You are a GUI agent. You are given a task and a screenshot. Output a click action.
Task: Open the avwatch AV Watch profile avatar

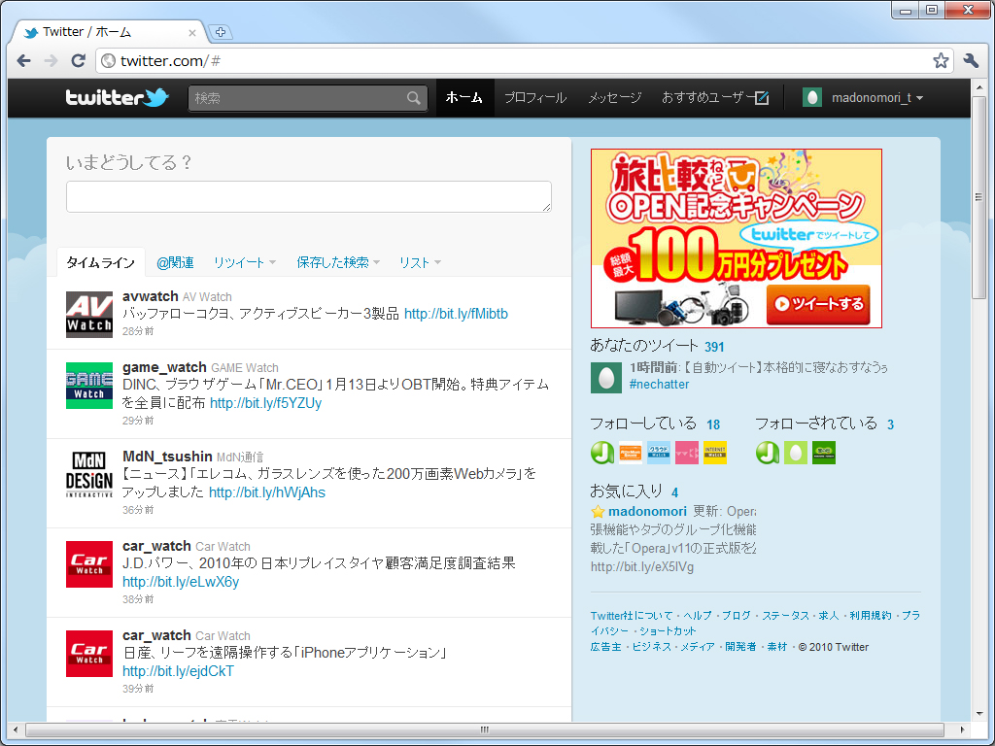pyautogui.click(x=88, y=314)
